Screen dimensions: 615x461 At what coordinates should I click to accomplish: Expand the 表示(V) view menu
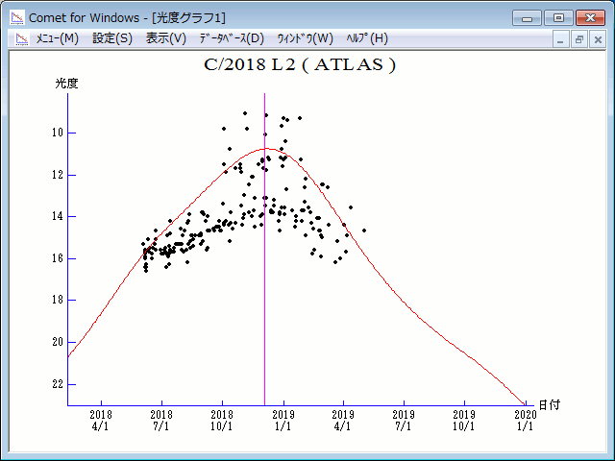tap(165, 38)
